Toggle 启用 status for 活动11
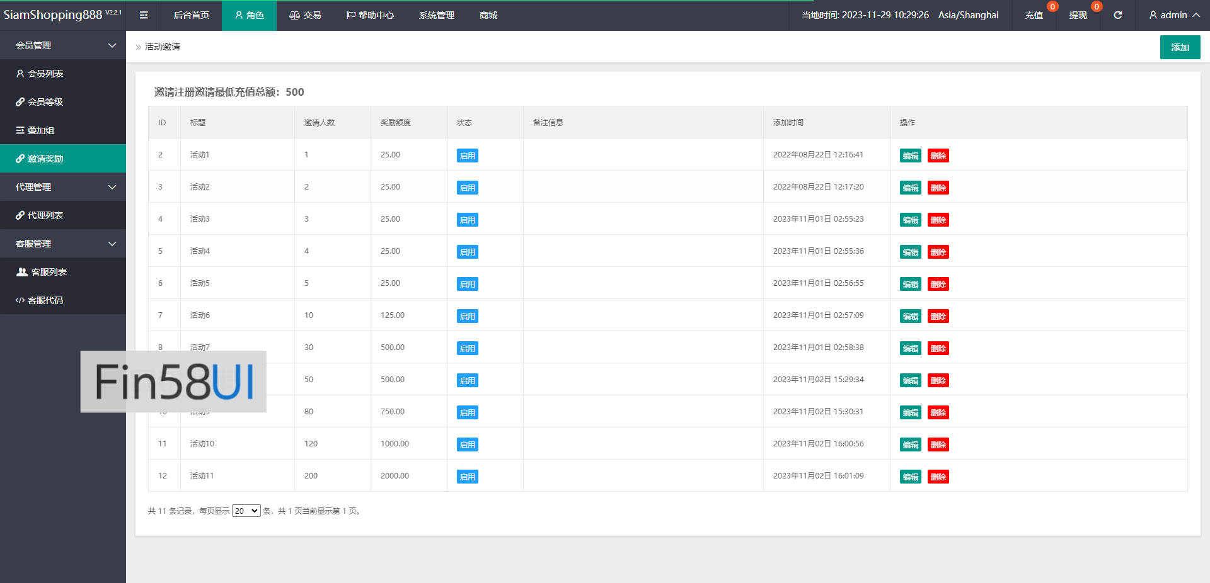Viewport: 1210px width, 583px height. 468,477
